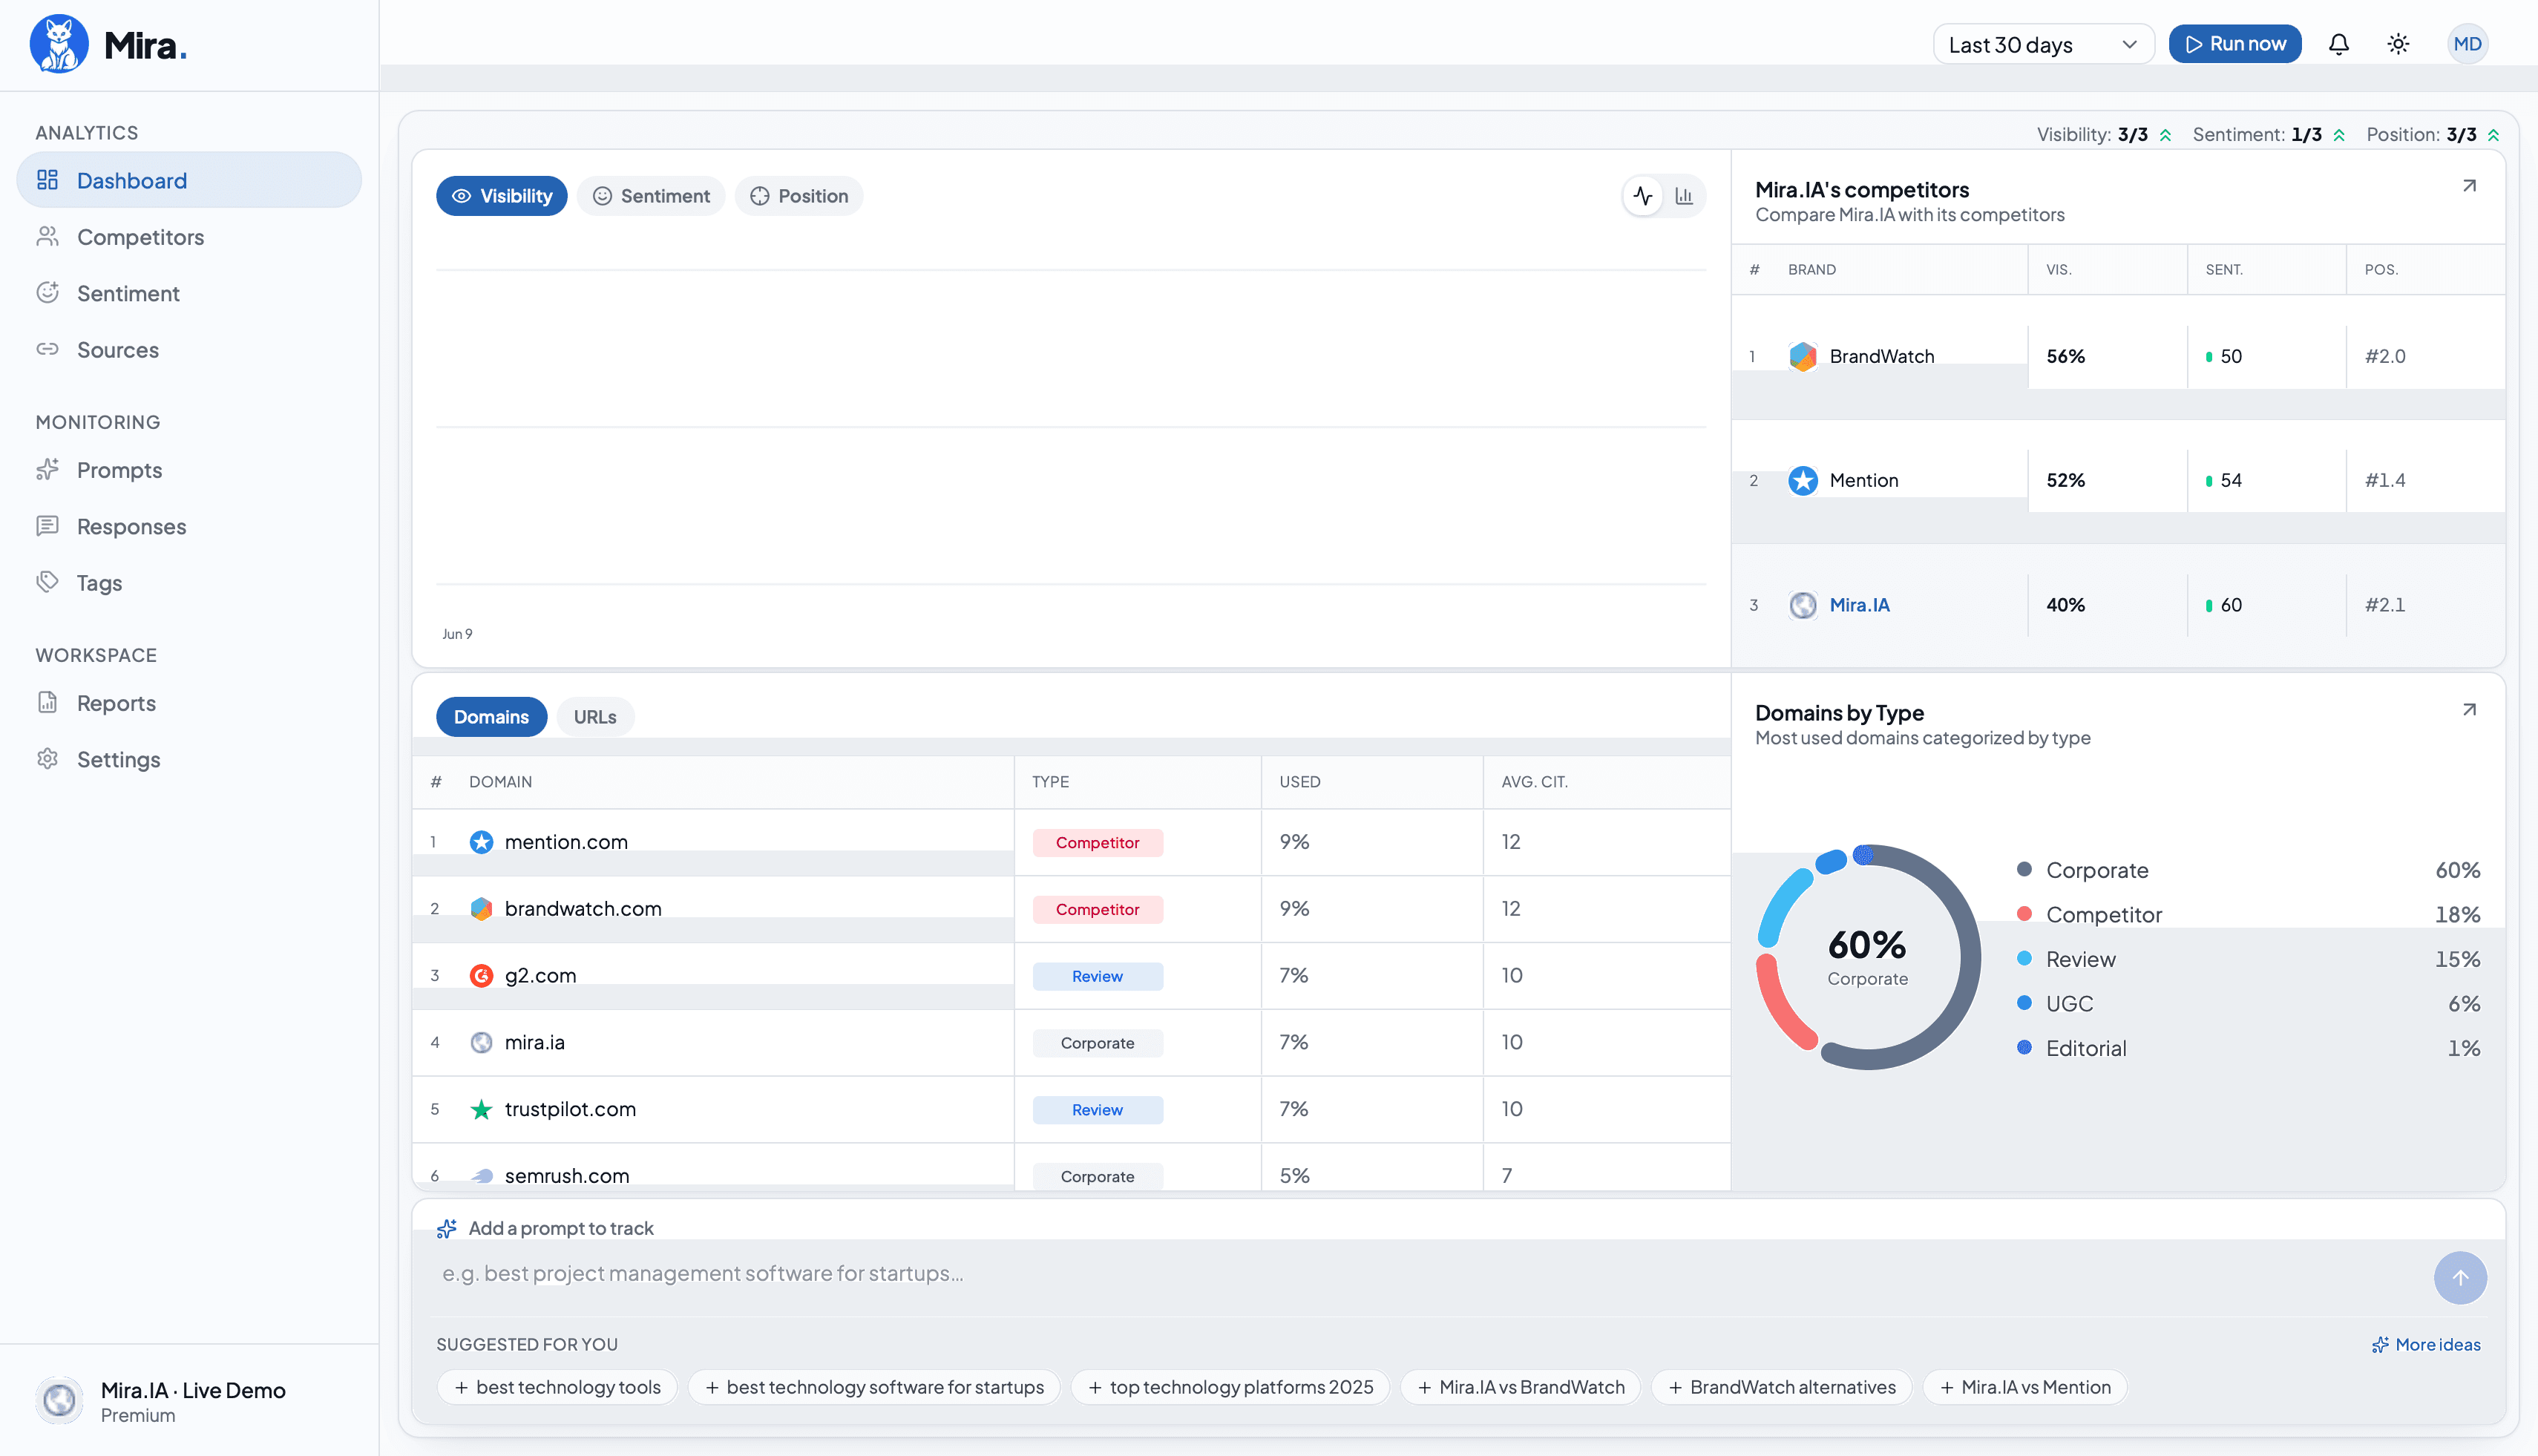Click the mira.ia favicon
2538x1456 pixels.
coord(481,1042)
